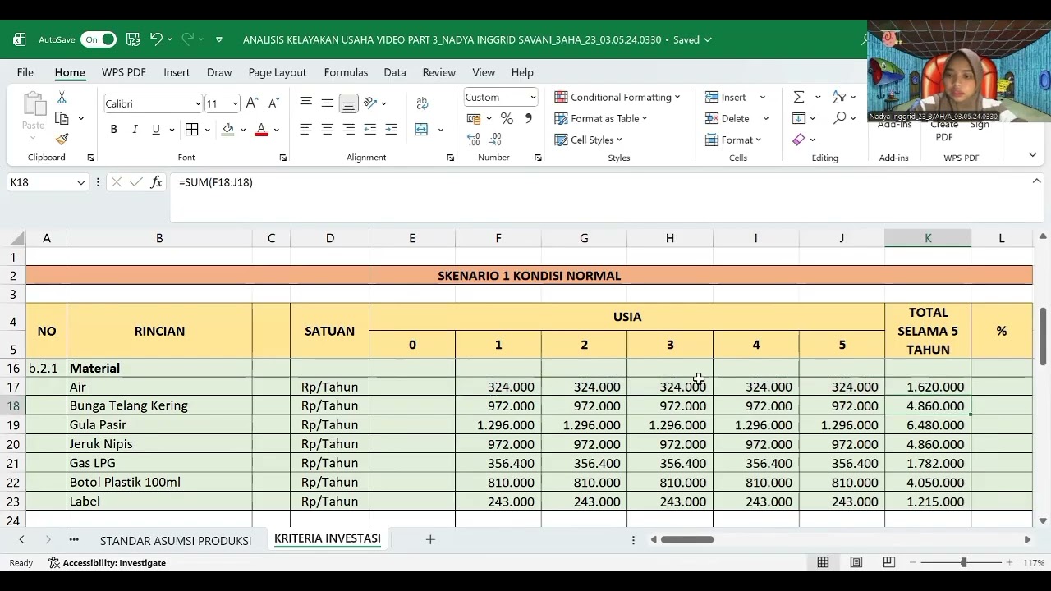
Task: Switch to the Formulas tab
Action: pos(346,72)
